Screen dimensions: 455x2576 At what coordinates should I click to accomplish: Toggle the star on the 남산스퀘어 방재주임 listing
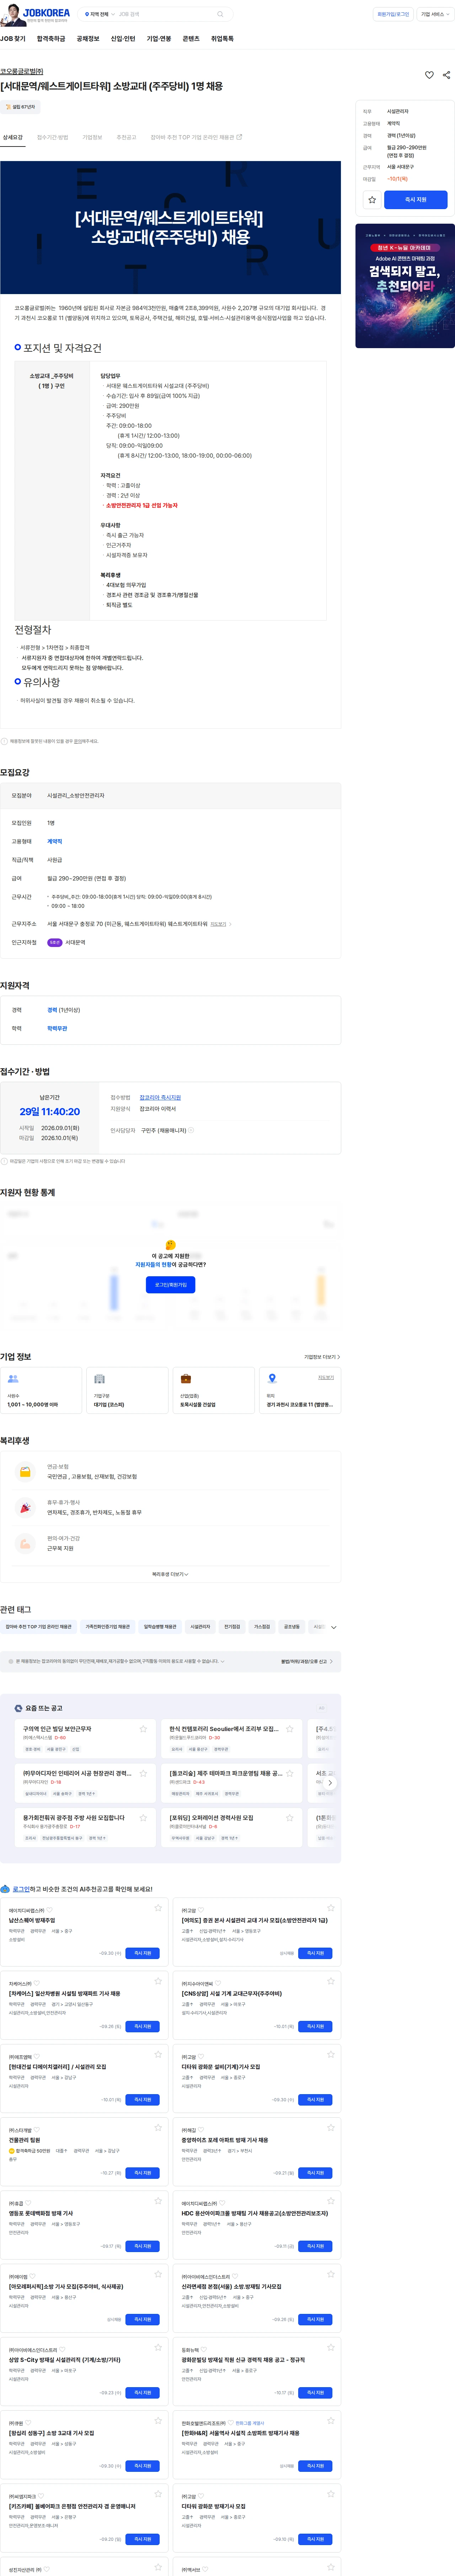(x=158, y=1908)
